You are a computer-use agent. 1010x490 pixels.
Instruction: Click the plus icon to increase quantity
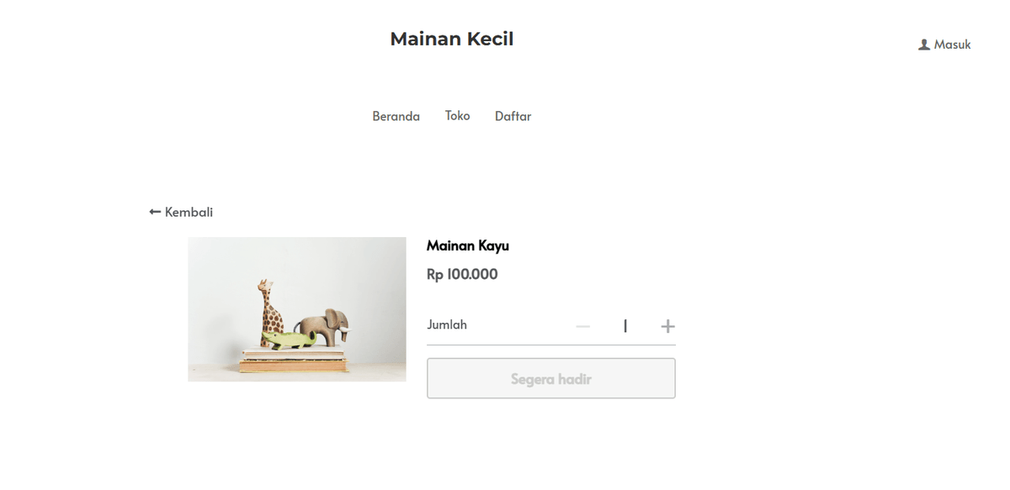pos(667,326)
